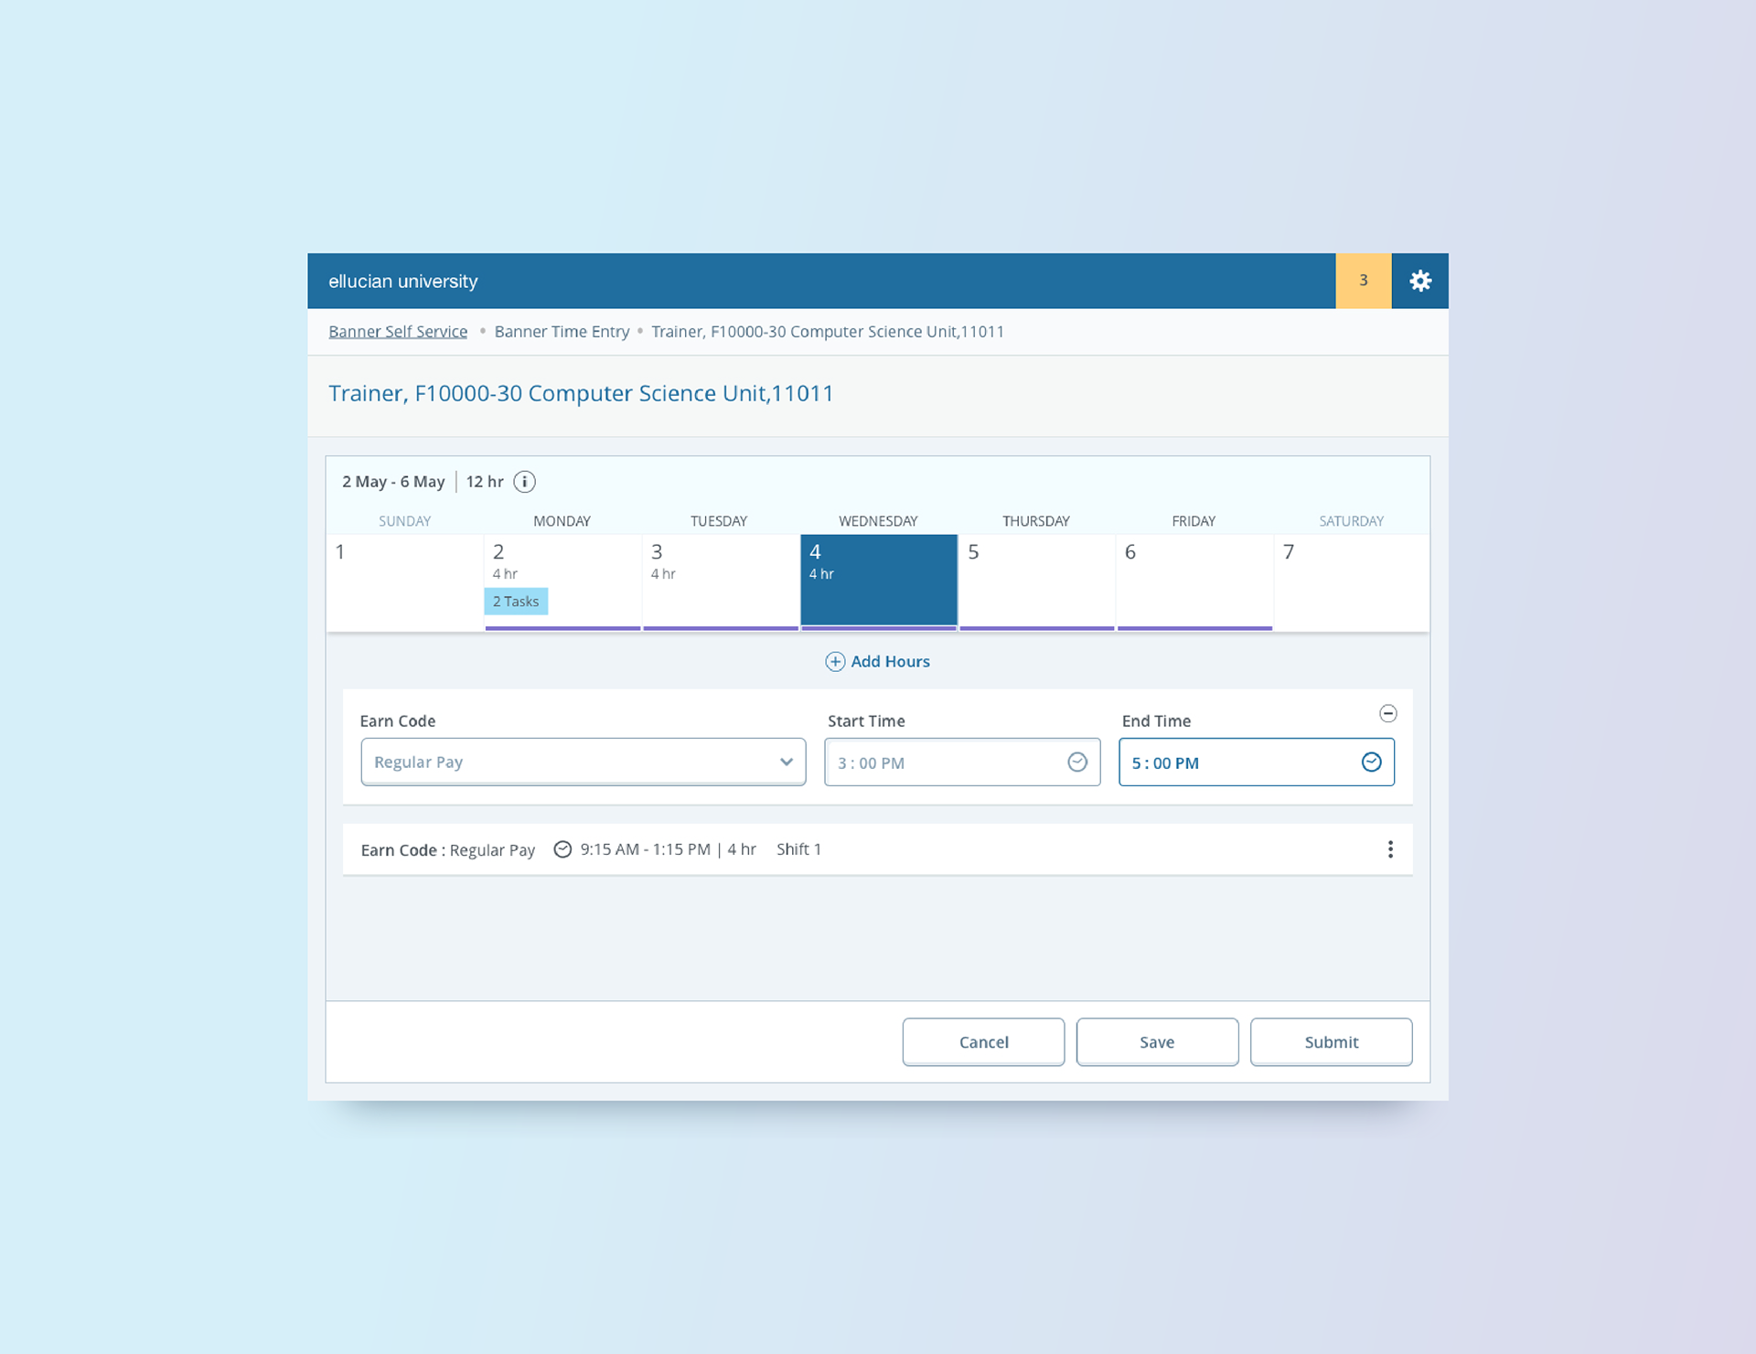Click the Save button
Image resolution: width=1756 pixels, height=1354 pixels.
[x=1157, y=1042]
